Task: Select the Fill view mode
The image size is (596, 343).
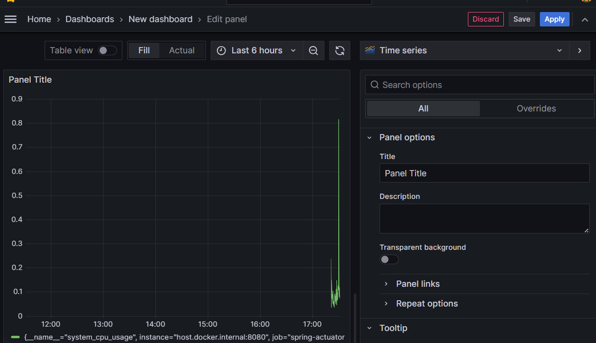Action: point(144,50)
